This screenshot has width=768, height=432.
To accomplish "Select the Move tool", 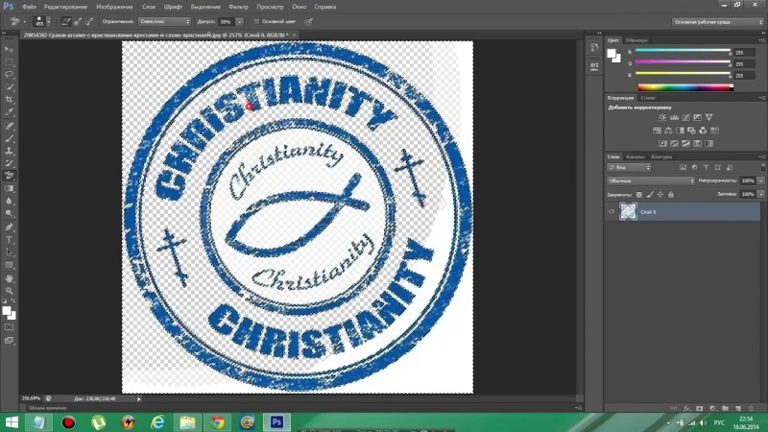I will (x=10, y=50).
